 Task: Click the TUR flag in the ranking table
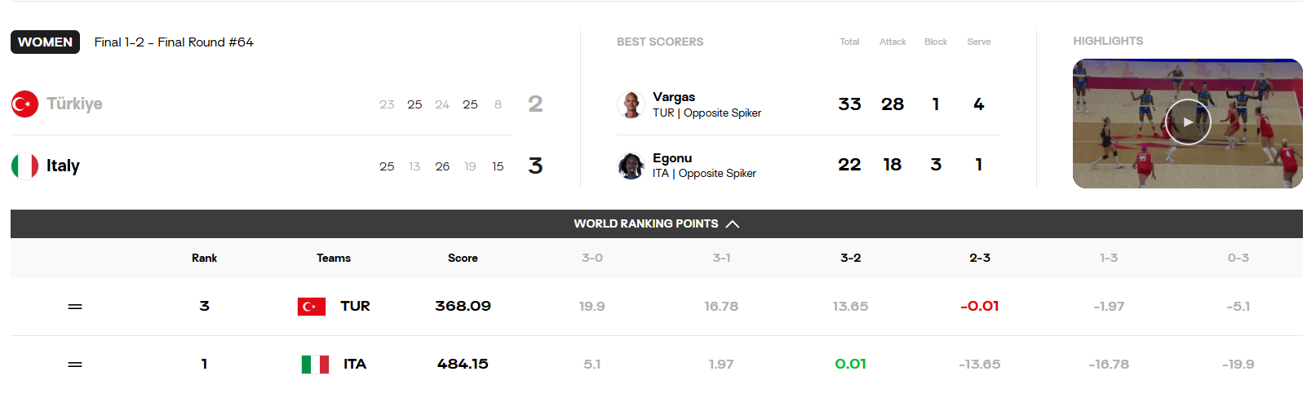pos(312,307)
